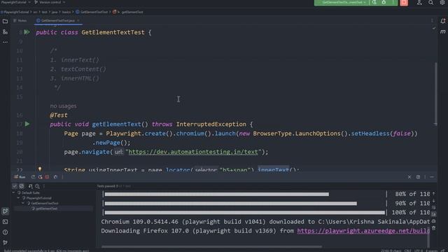Stop process in Run panel toolbar
Image resolution: width=448 pixels, height=252 pixels.
pos(47,177)
